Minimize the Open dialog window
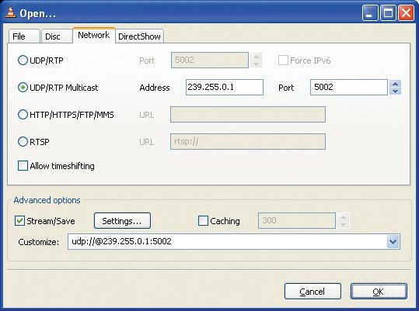The width and height of the screenshot is (419, 311). (370, 12)
